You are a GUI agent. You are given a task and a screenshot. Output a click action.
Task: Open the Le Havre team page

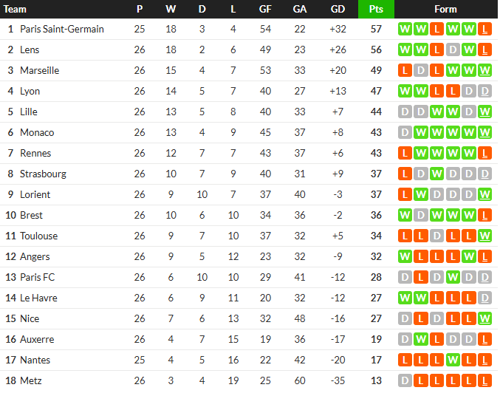tap(38, 298)
